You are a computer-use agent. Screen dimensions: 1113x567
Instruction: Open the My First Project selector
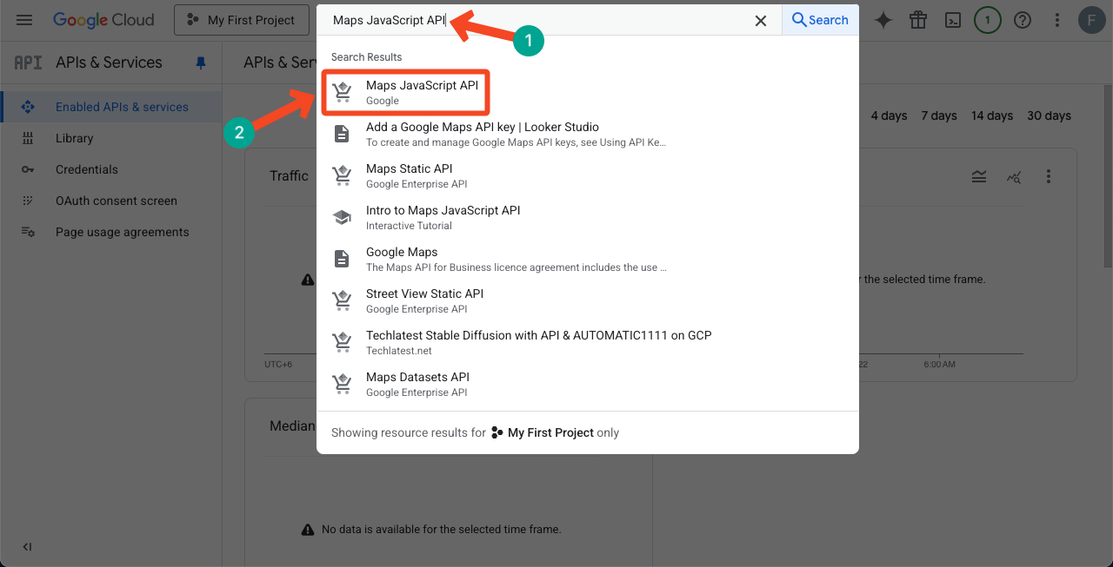[242, 20]
